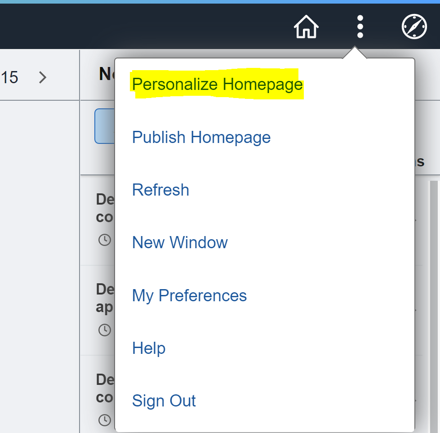The height and width of the screenshot is (433, 440).
Task: Open the Help link
Action: pos(149,348)
